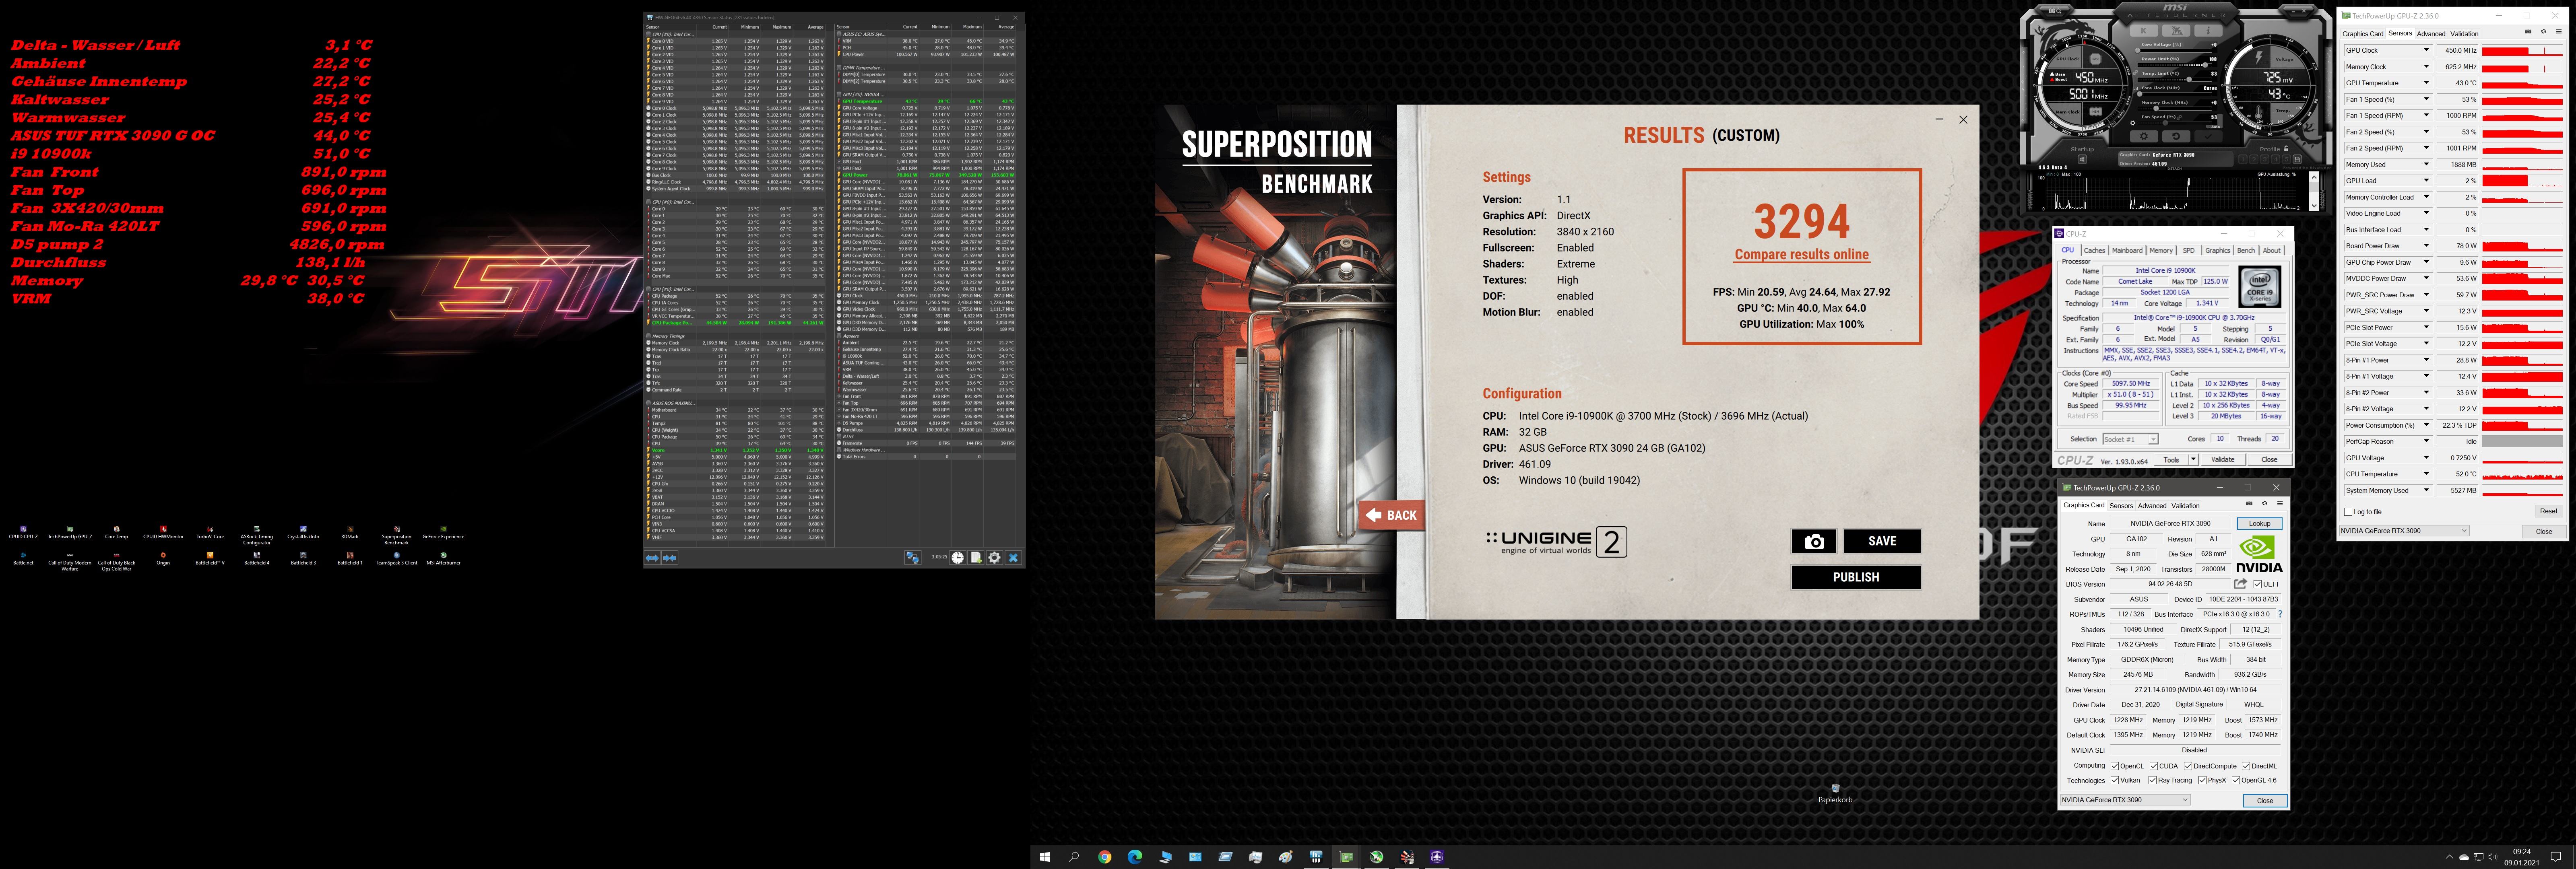The width and height of the screenshot is (2576, 869).
Task: Save MSI Afterburner profile with floppy icon
Action: click(x=2297, y=160)
